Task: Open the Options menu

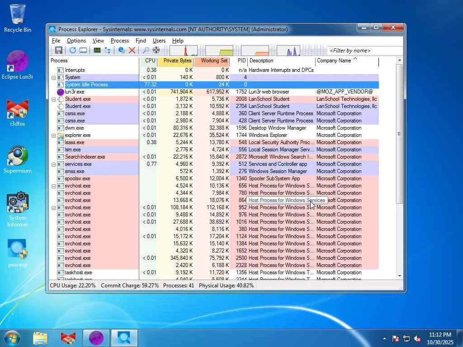Action: [x=76, y=41]
